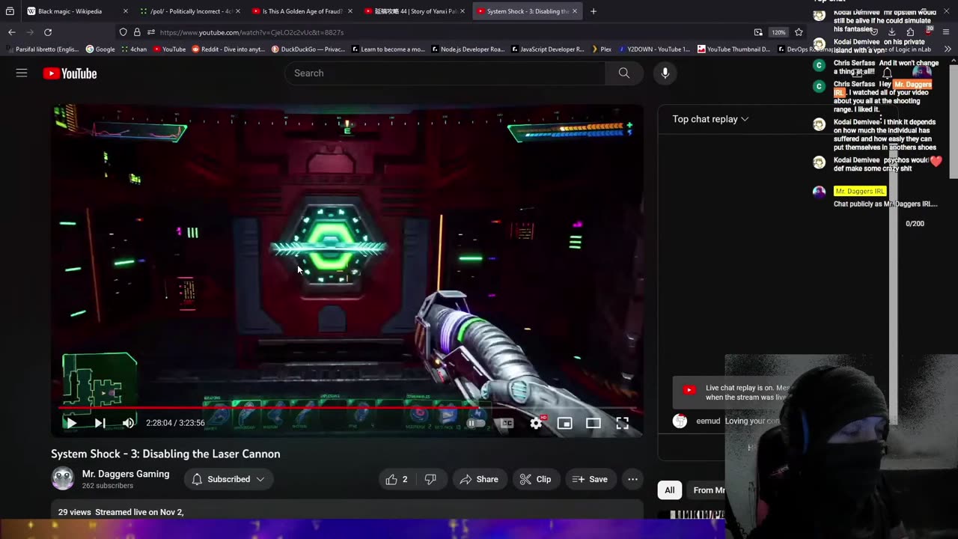Create a clip with the Clip button
This screenshot has height=539, width=958.
535,479
